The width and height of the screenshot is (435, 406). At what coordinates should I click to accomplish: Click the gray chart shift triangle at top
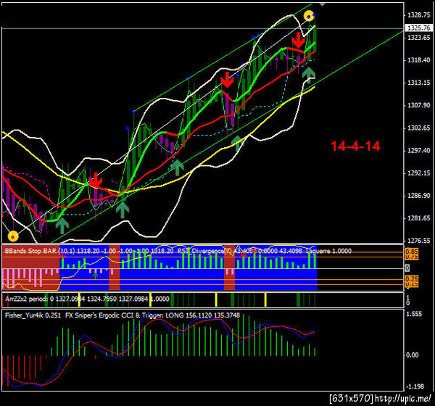click(322, 4)
